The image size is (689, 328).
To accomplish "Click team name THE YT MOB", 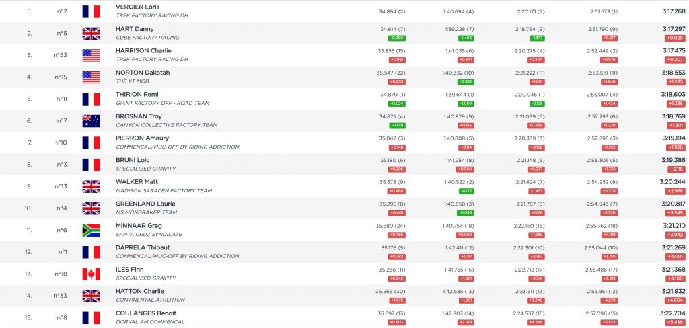I will (132, 81).
